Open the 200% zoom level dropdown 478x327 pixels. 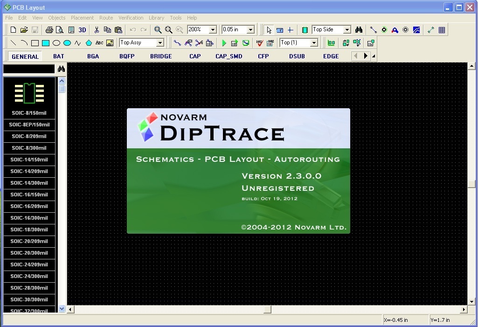[x=213, y=30]
